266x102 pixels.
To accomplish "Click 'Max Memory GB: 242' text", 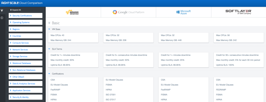I will 226,40.
